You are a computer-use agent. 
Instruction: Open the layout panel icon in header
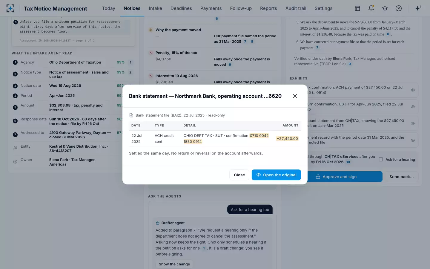(x=357, y=8)
